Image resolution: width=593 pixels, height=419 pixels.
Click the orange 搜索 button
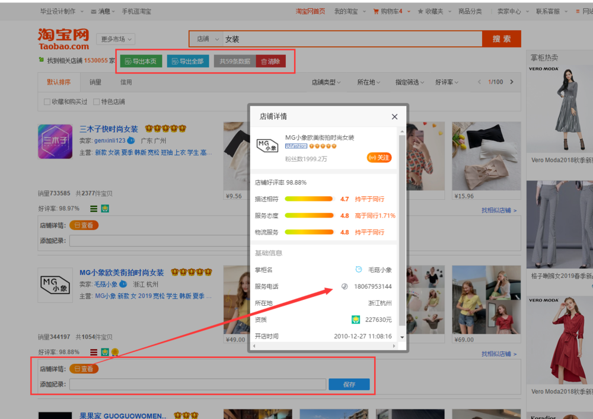click(x=502, y=39)
